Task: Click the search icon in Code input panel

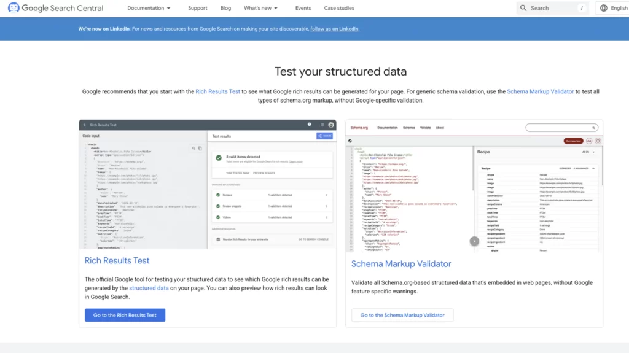Action: (x=193, y=149)
